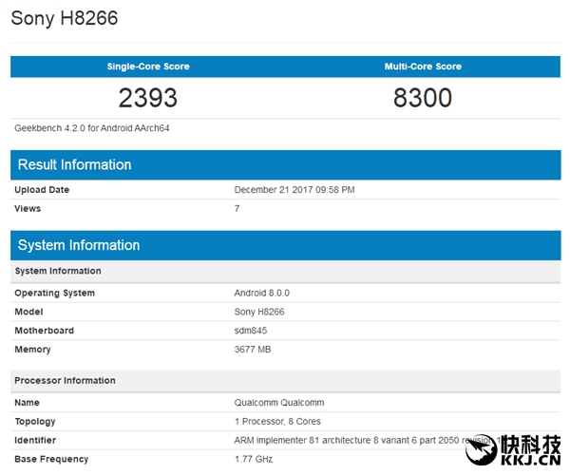Select the ARM implementer 81 identifier value
Viewport: 570px width, 475px height.
tap(367, 441)
